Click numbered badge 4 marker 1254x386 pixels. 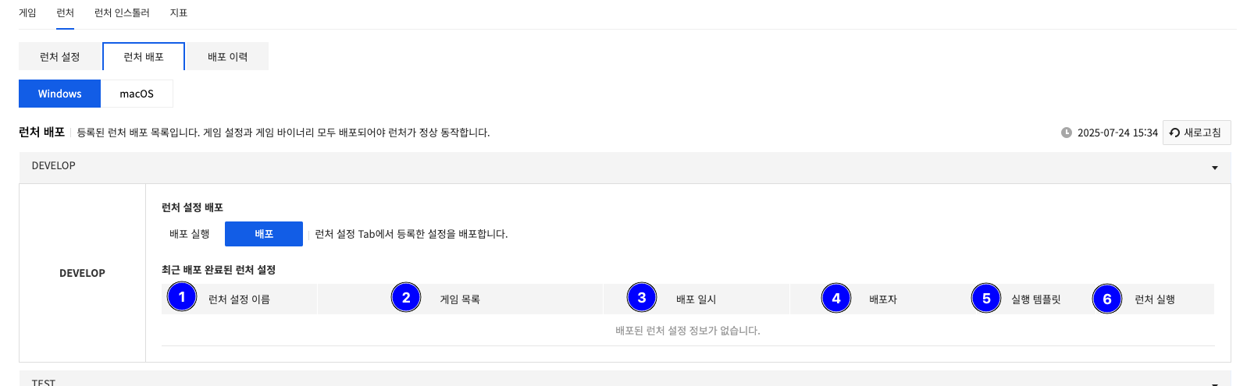click(836, 298)
